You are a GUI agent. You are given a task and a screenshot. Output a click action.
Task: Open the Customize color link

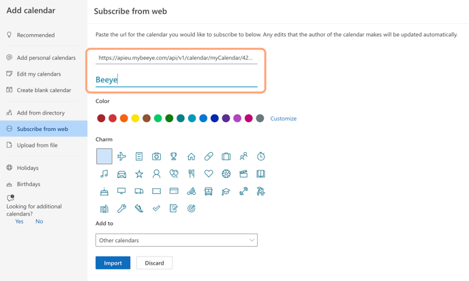click(x=284, y=119)
